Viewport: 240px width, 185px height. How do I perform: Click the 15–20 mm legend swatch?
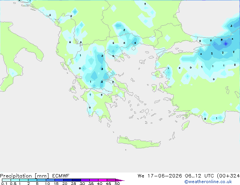(x=59, y=180)
